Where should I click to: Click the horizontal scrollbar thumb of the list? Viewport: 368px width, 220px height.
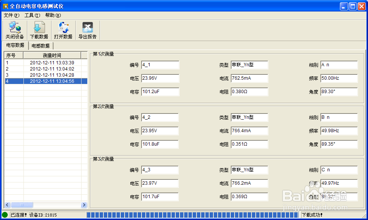[x=22, y=205]
